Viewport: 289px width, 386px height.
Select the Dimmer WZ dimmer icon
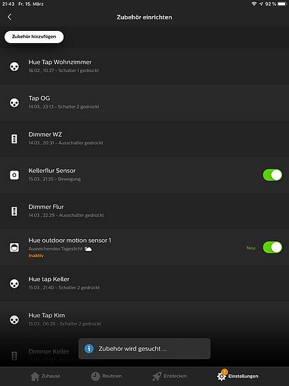pos(14,139)
